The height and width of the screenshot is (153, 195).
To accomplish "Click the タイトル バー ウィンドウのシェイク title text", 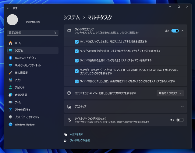I will tap(90, 118).
